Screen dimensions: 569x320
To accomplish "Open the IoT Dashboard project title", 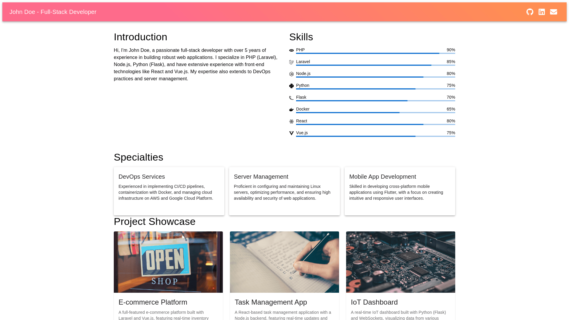I will click(374, 302).
